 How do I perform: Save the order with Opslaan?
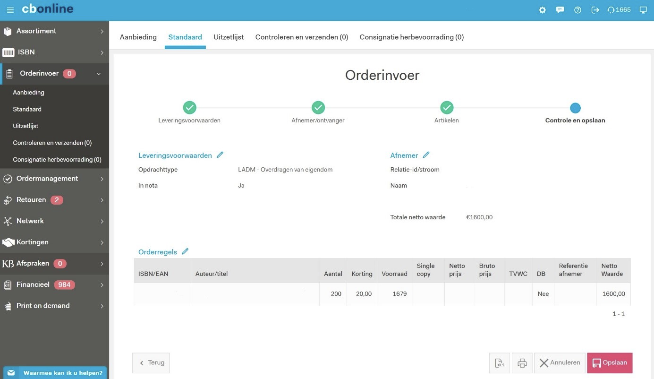coord(610,363)
